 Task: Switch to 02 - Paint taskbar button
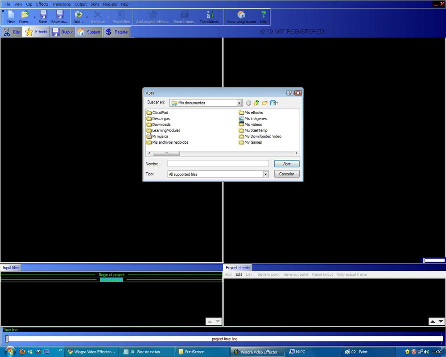click(x=369, y=352)
